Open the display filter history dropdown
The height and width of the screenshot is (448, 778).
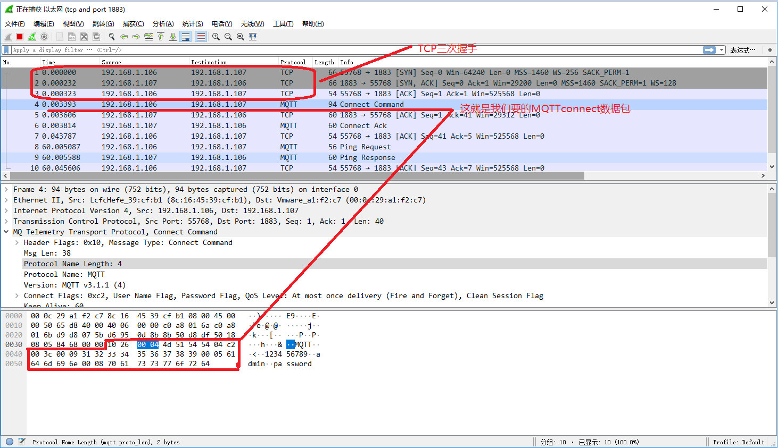coord(722,50)
